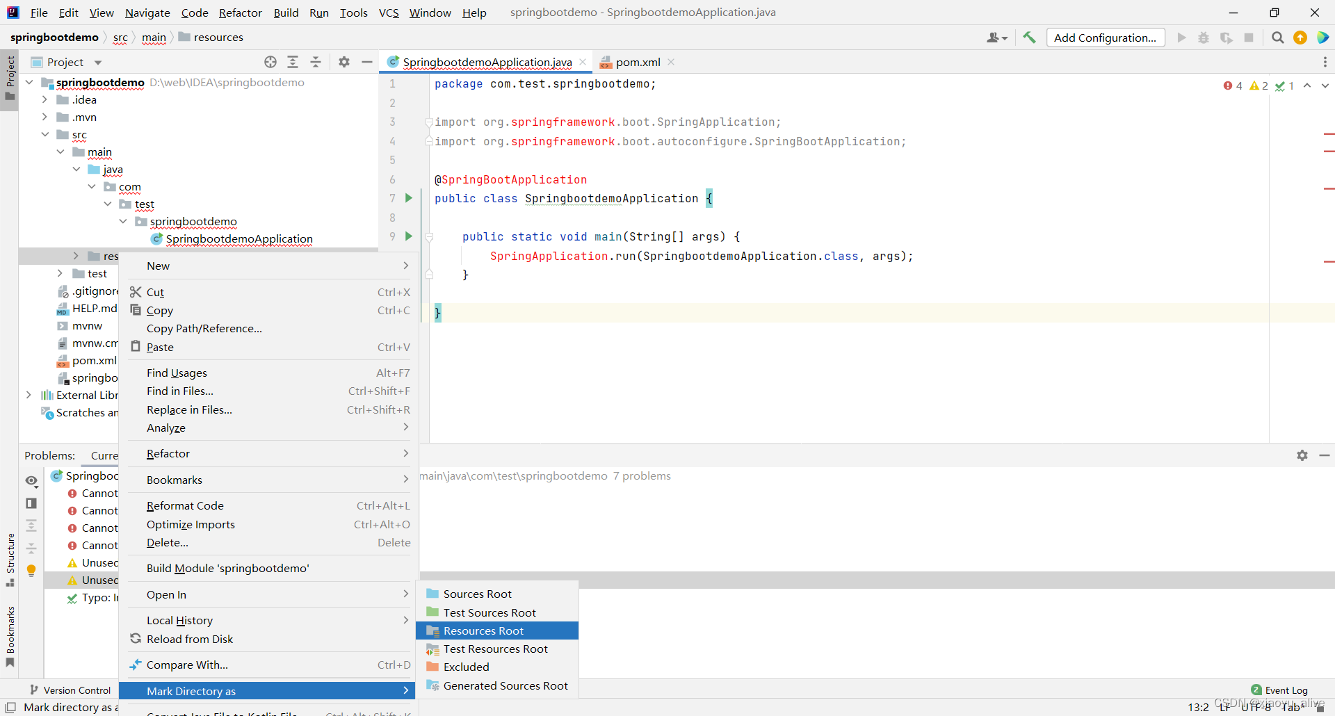Screen dimensions: 1335x716
Task: Open Project panel gear options
Action: (344, 62)
